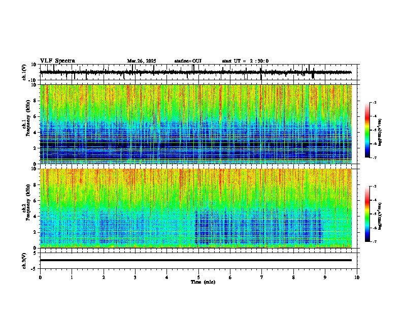402x311 pixels.
Task: Click the "start UT = 2:30:0" text
Action: click(x=245, y=61)
